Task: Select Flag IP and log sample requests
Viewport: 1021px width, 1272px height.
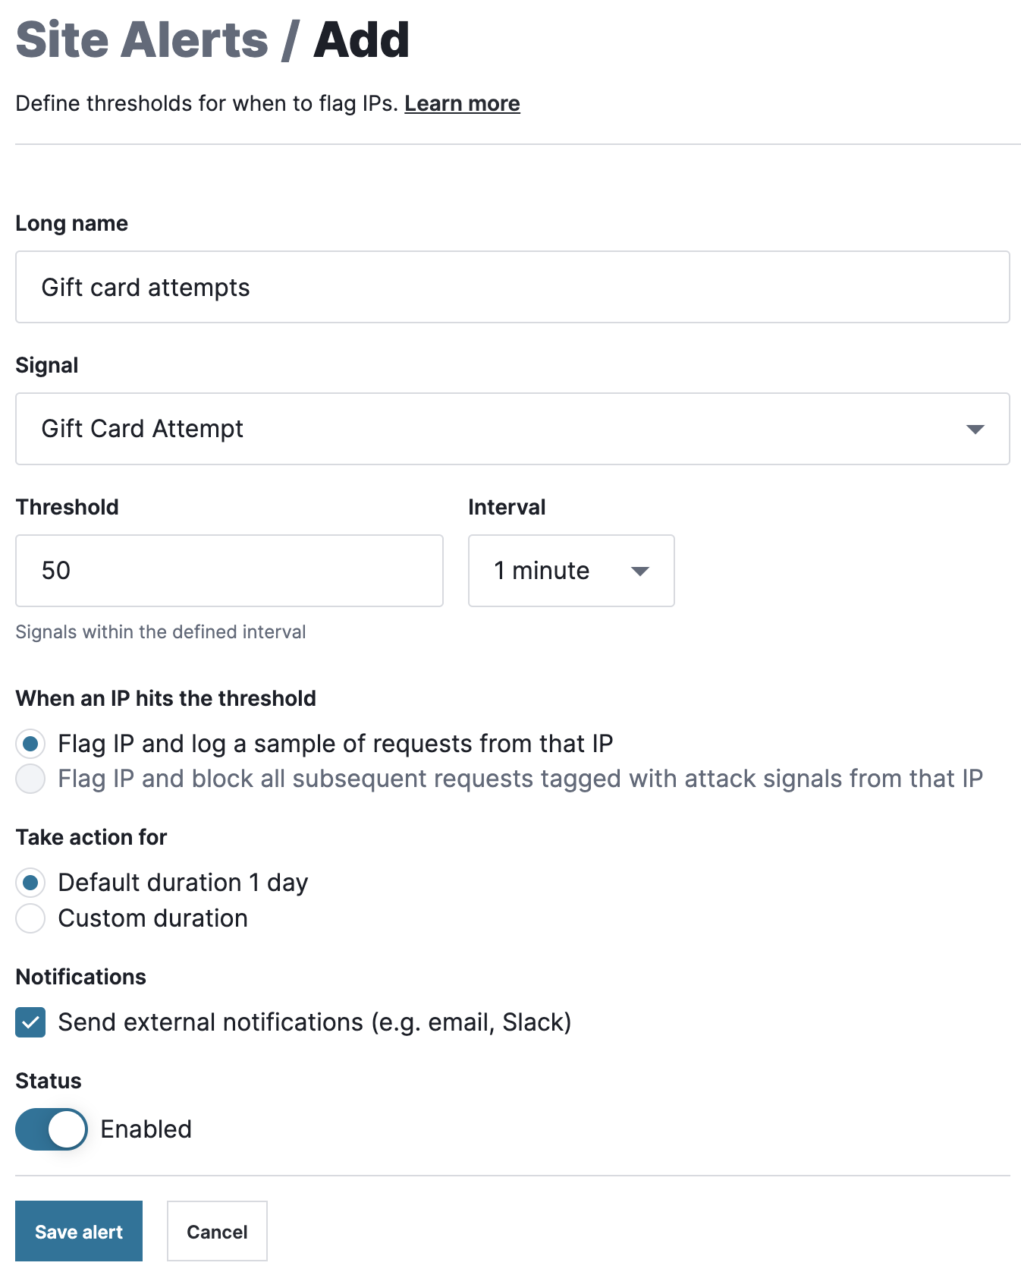Action: point(30,744)
